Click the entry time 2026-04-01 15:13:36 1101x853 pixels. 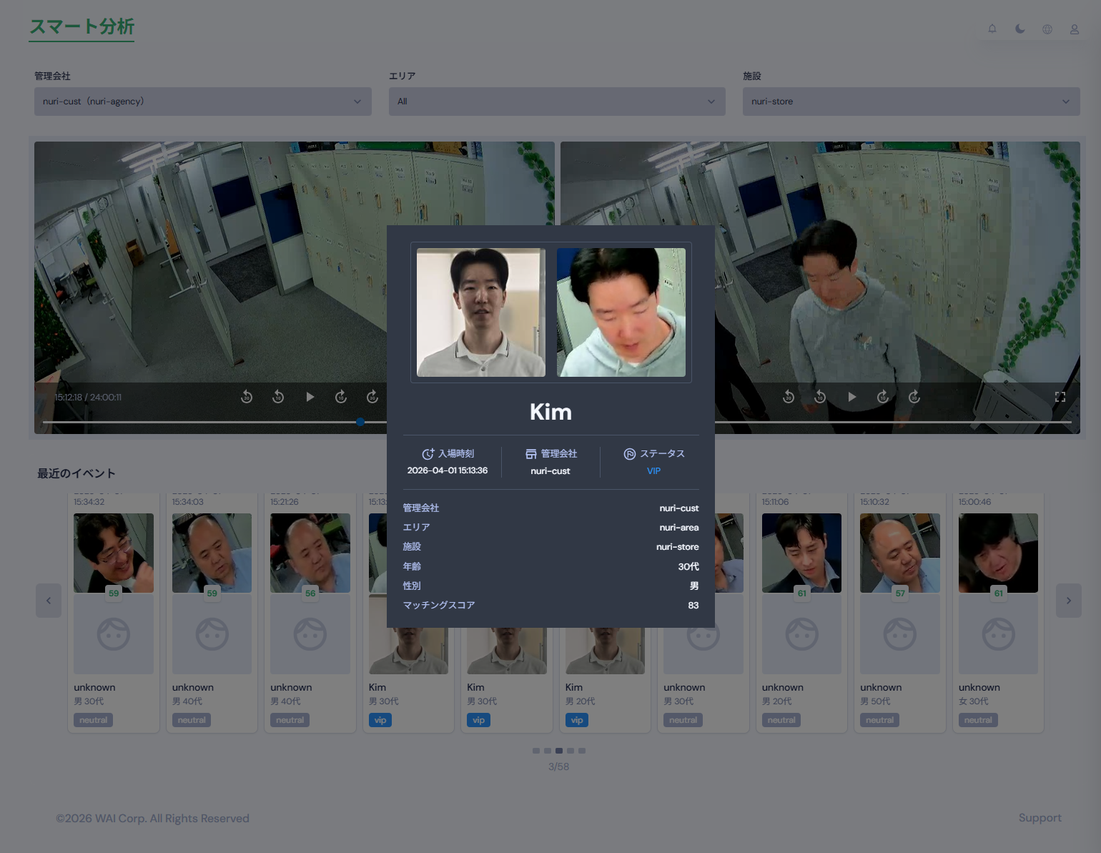tap(448, 470)
